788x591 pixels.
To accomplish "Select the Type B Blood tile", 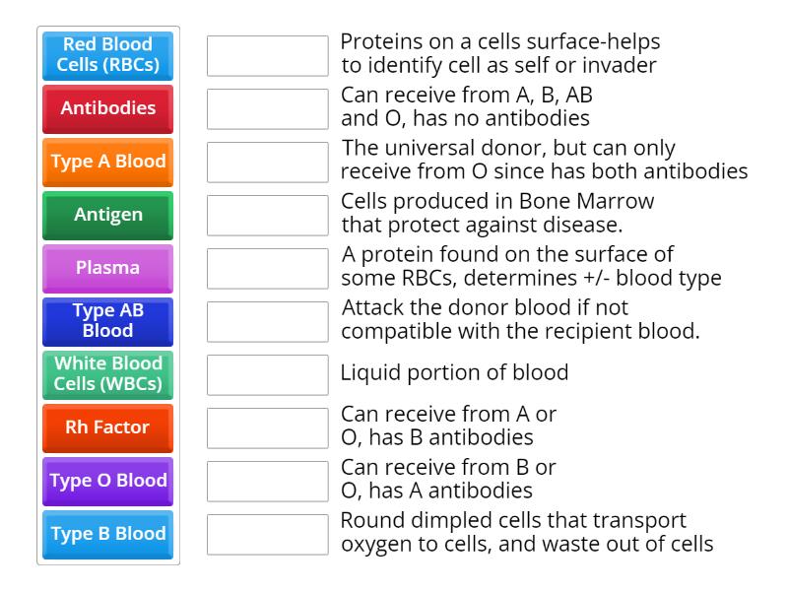I will point(106,535).
